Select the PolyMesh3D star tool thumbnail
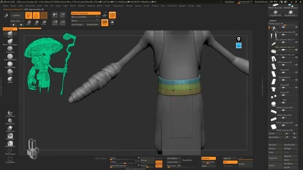 tap(276, 13)
